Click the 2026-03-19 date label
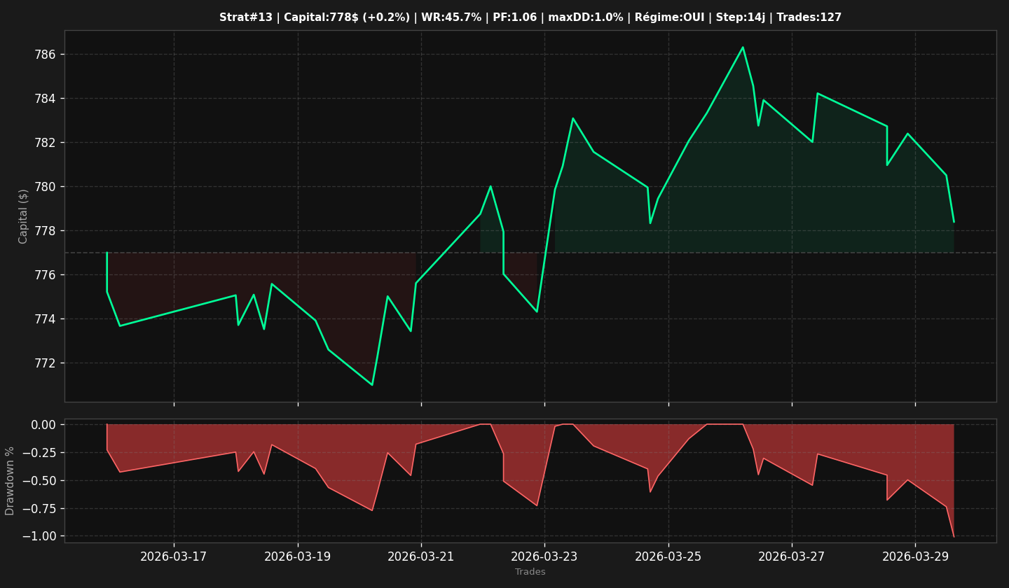Image resolution: width=1009 pixels, height=588 pixels. [x=298, y=556]
